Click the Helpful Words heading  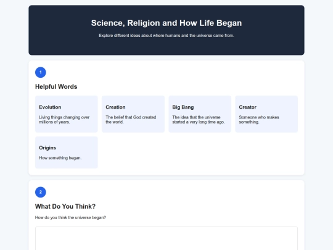56,87
